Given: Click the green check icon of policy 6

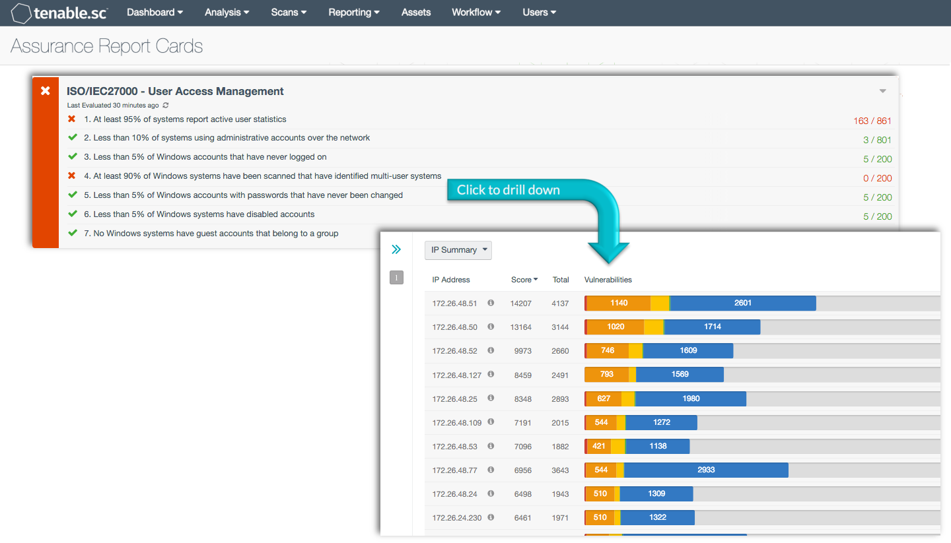Looking at the screenshot, I should [x=73, y=214].
